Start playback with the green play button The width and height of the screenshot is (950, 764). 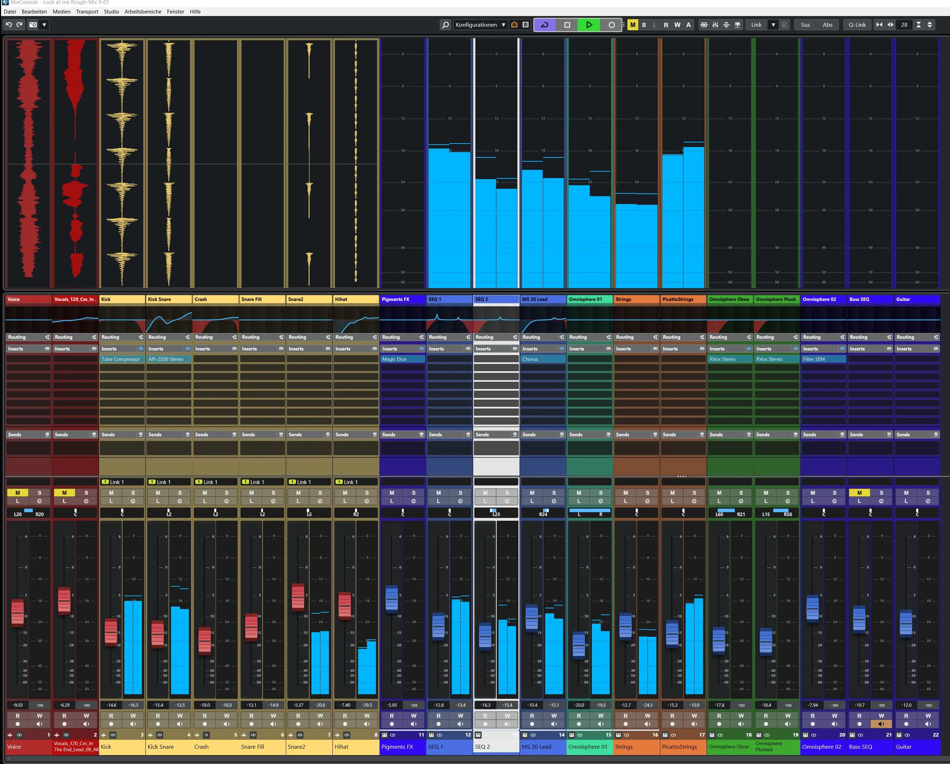[589, 25]
